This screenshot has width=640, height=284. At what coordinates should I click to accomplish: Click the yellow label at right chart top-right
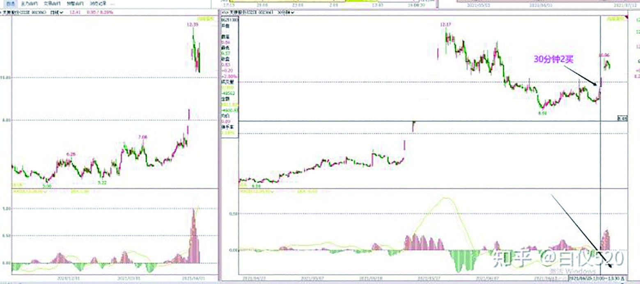[614, 18]
